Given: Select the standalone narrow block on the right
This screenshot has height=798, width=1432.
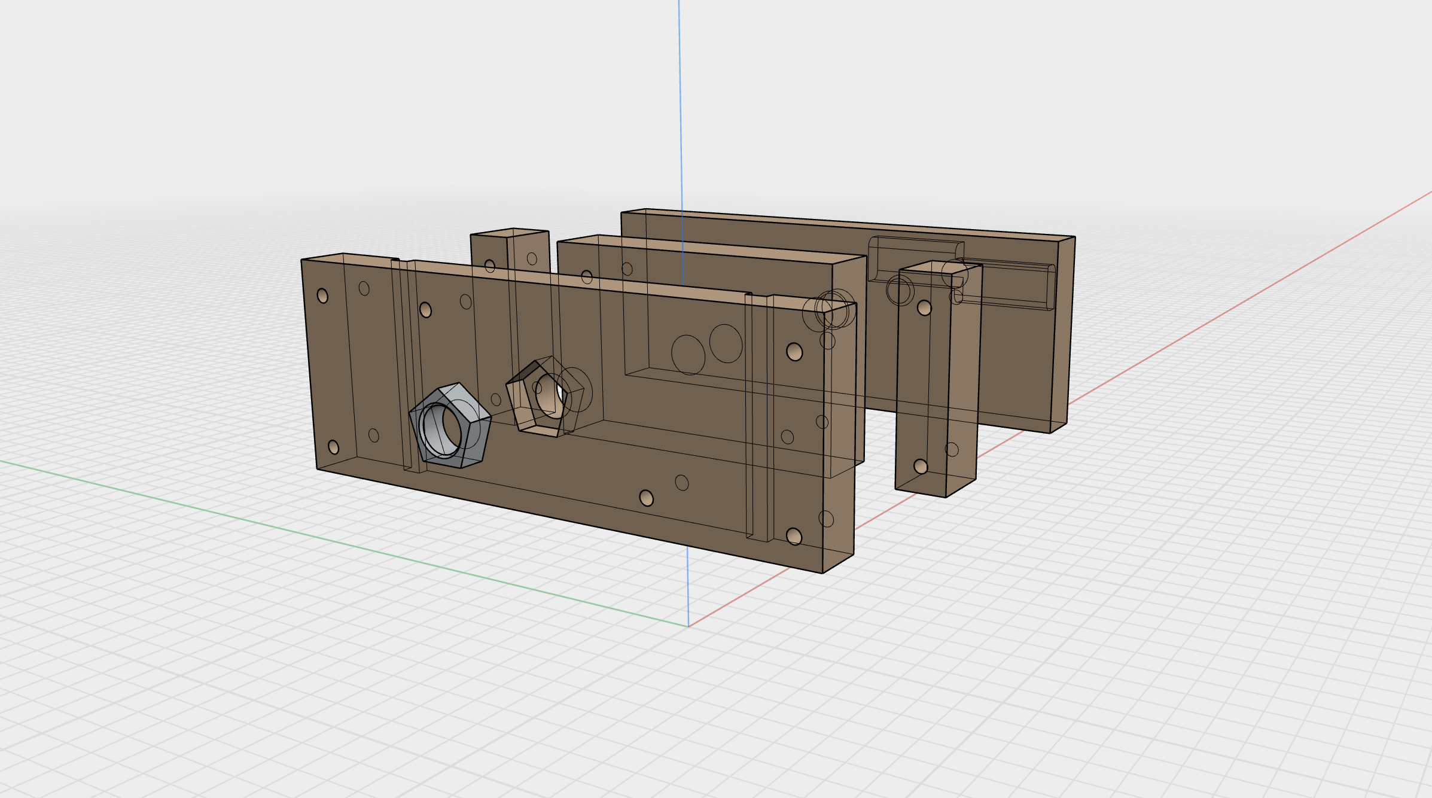Looking at the screenshot, I should click(x=937, y=379).
